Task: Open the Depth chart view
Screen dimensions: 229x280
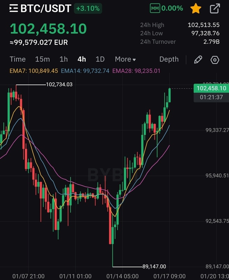Action: click(169, 59)
